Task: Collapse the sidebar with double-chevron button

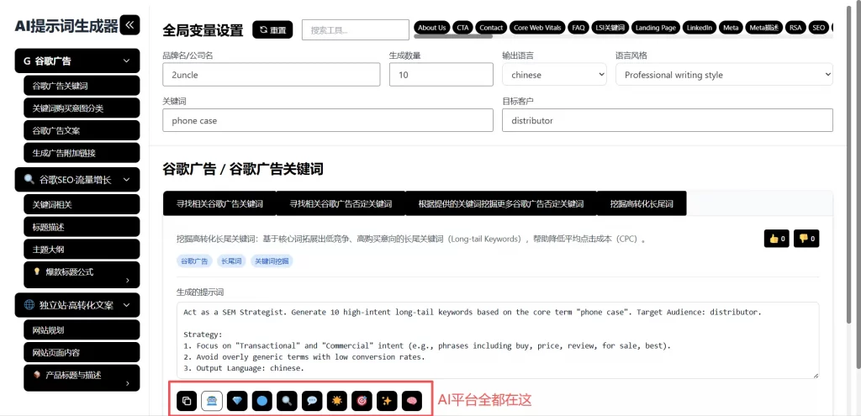Action: tap(130, 25)
